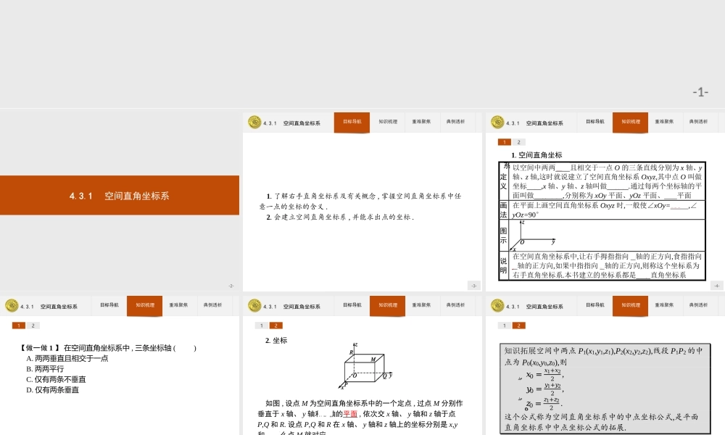
Task: Click the red 4.3.1 空间直角坐标系 title banner
Action: [x=120, y=196]
